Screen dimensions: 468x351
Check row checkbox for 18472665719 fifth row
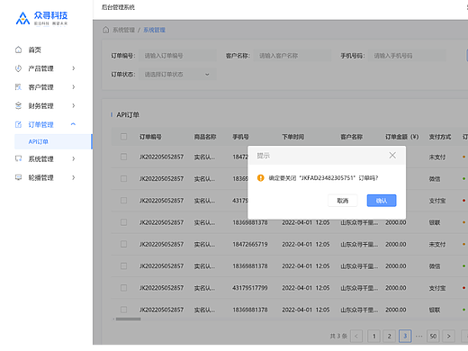pyautogui.click(x=123, y=244)
